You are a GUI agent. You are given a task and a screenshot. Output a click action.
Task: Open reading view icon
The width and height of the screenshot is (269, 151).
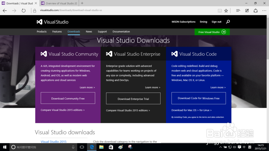click(220, 11)
